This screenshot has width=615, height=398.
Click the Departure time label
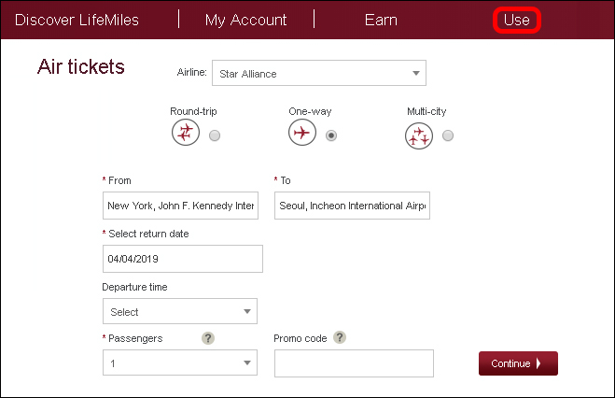(134, 287)
